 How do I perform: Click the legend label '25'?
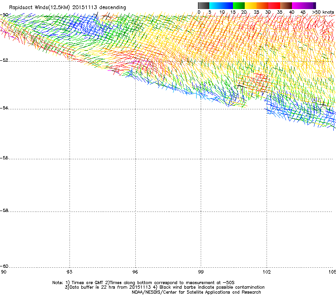point(257,12)
